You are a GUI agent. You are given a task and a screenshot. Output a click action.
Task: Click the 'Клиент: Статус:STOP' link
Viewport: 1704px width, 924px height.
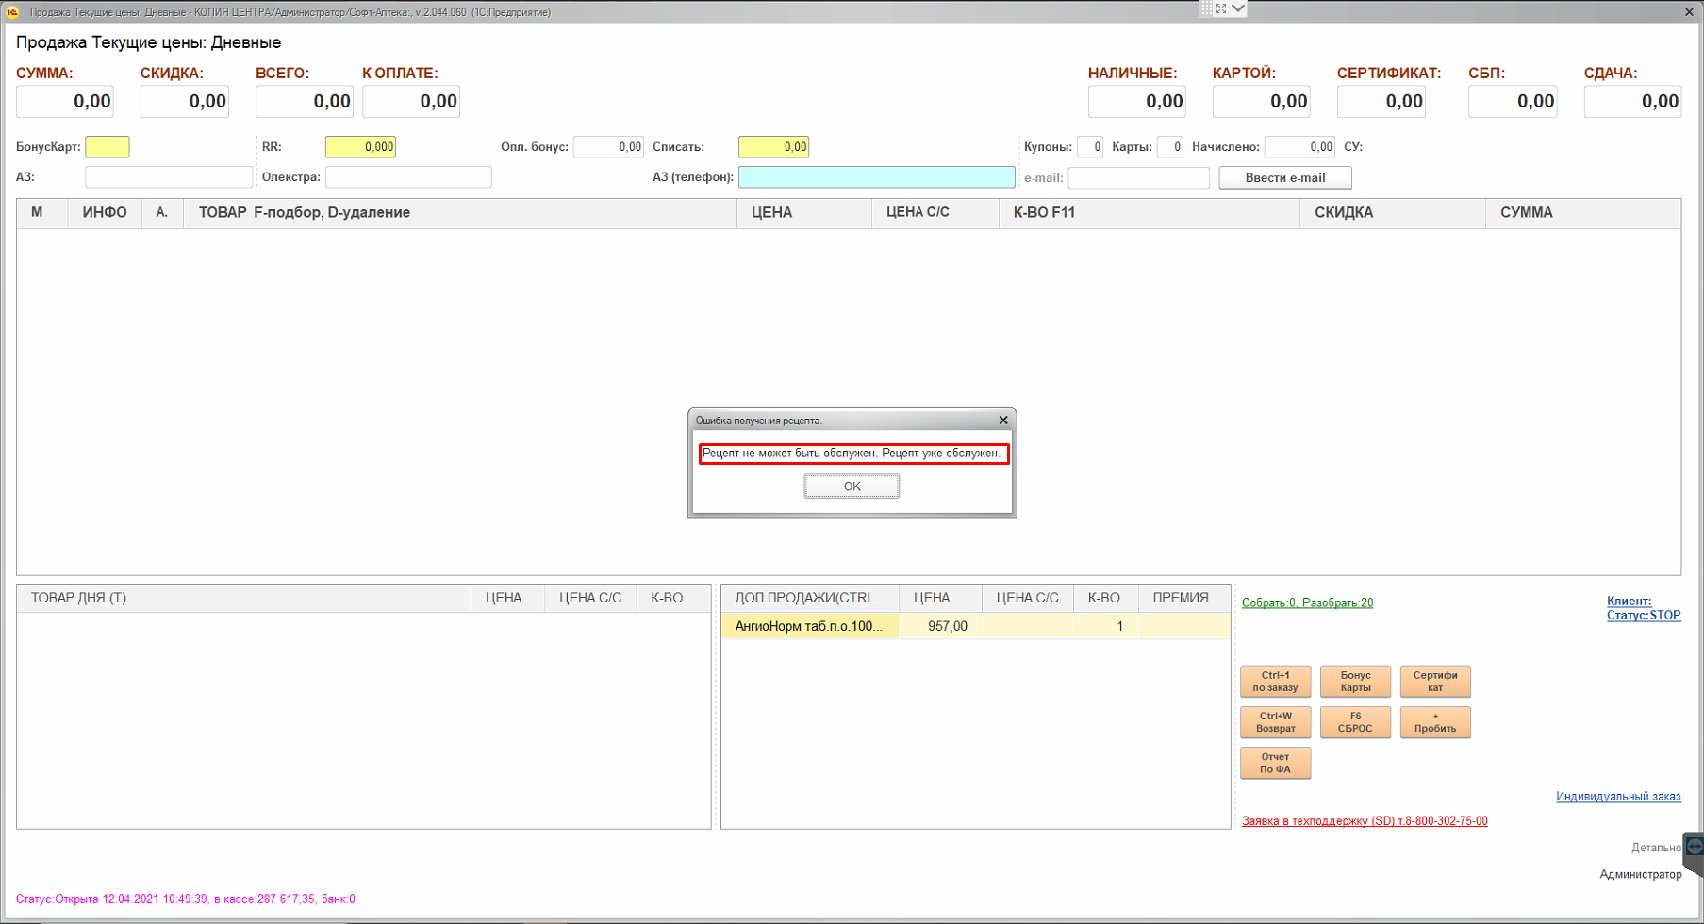(x=1643, y=608)
